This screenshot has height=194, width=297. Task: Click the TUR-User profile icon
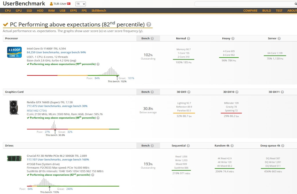(51, 4)
